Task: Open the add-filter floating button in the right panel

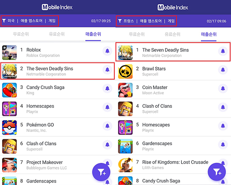Action: coord(217,172)
